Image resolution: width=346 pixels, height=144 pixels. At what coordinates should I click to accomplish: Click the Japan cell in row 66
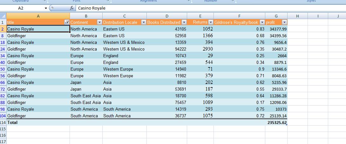(86, 82)
